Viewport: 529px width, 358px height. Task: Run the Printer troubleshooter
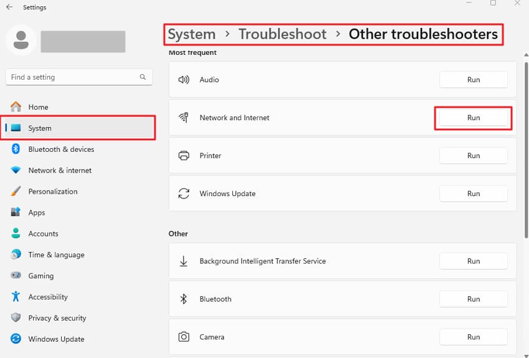474,156
